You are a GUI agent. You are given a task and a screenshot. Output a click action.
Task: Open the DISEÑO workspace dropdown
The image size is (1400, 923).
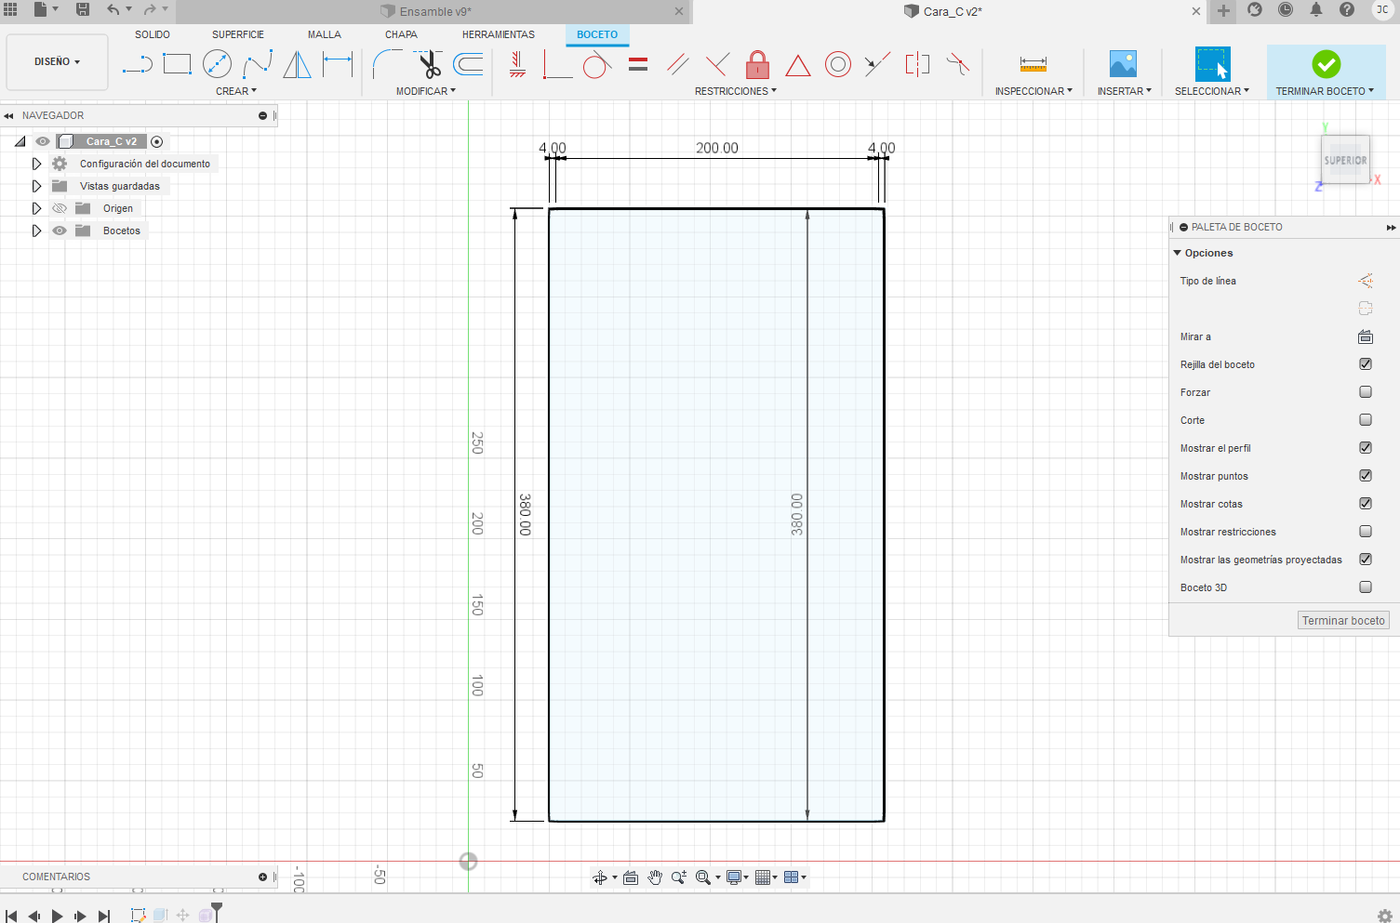[x=57, y=61]
